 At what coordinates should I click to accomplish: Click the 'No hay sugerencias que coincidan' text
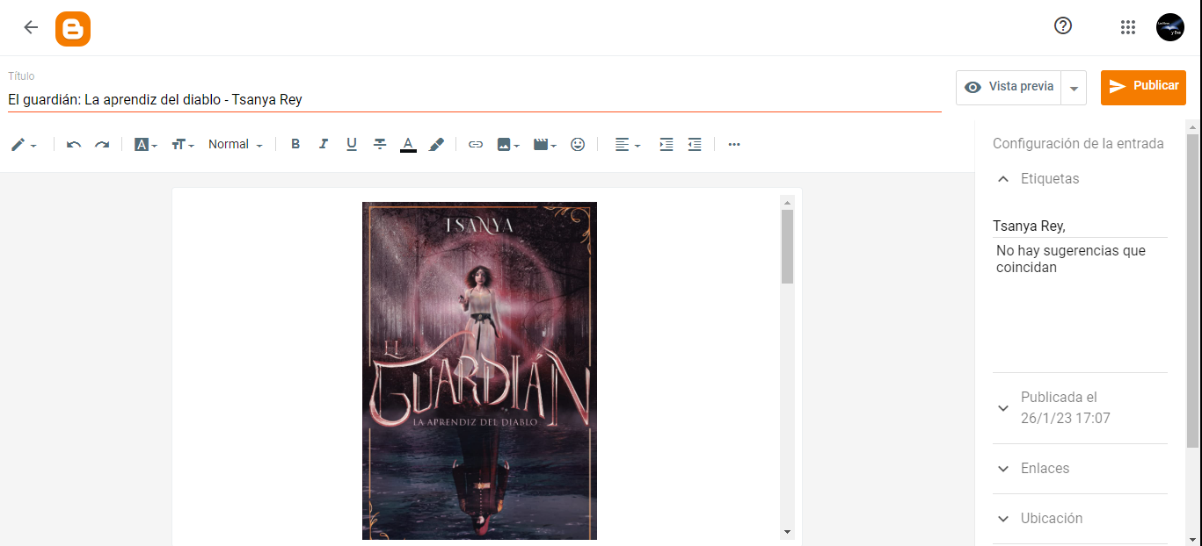[1070, 259]
